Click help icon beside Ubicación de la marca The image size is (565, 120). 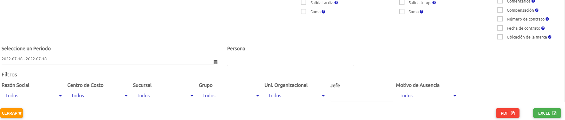(x=550, y=37)
